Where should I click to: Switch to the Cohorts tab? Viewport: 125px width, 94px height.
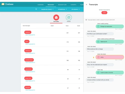click(x=73, y=5)
